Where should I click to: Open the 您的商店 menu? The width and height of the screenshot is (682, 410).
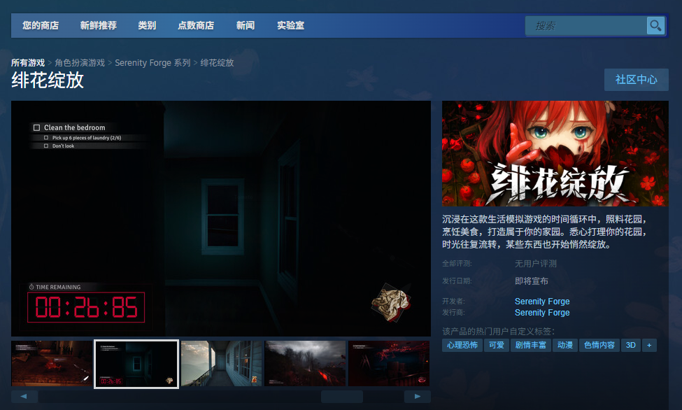pyautogui.click(x=41, y=25)
